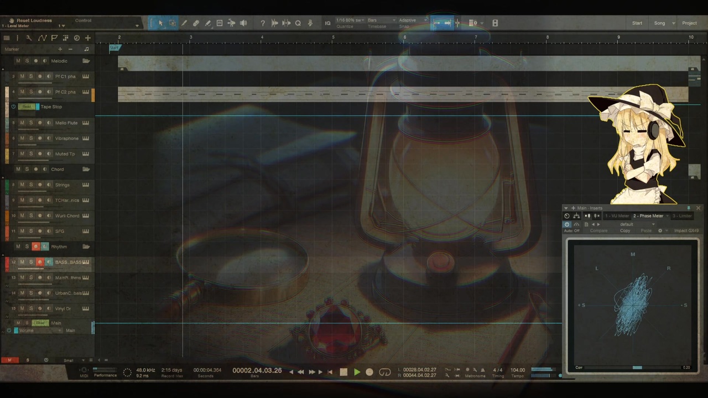Expand the Level Meter control dropdown
Viewport: 708px width, 398px height.
pyautogui.click(x=63, y=26)
